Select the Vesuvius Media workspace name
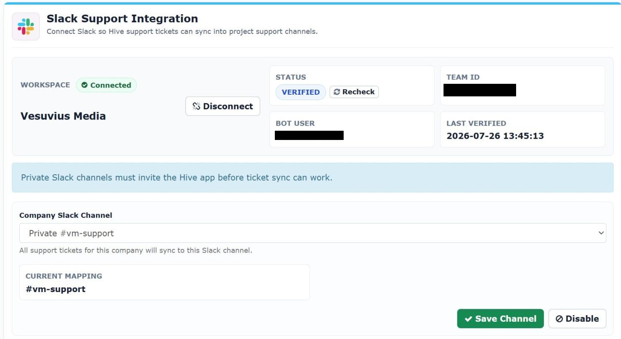Viewport: 621px width, 339px height. pyautogui.click(x=63, y=116)
